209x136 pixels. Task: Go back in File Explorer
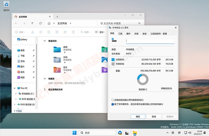click(x=16, y=23)
